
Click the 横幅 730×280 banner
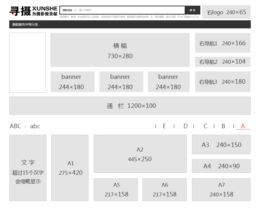[120, 50]
